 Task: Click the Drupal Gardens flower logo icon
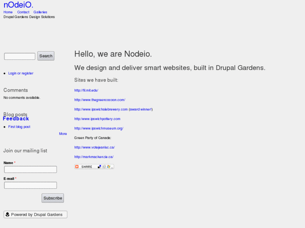[8, 215]
